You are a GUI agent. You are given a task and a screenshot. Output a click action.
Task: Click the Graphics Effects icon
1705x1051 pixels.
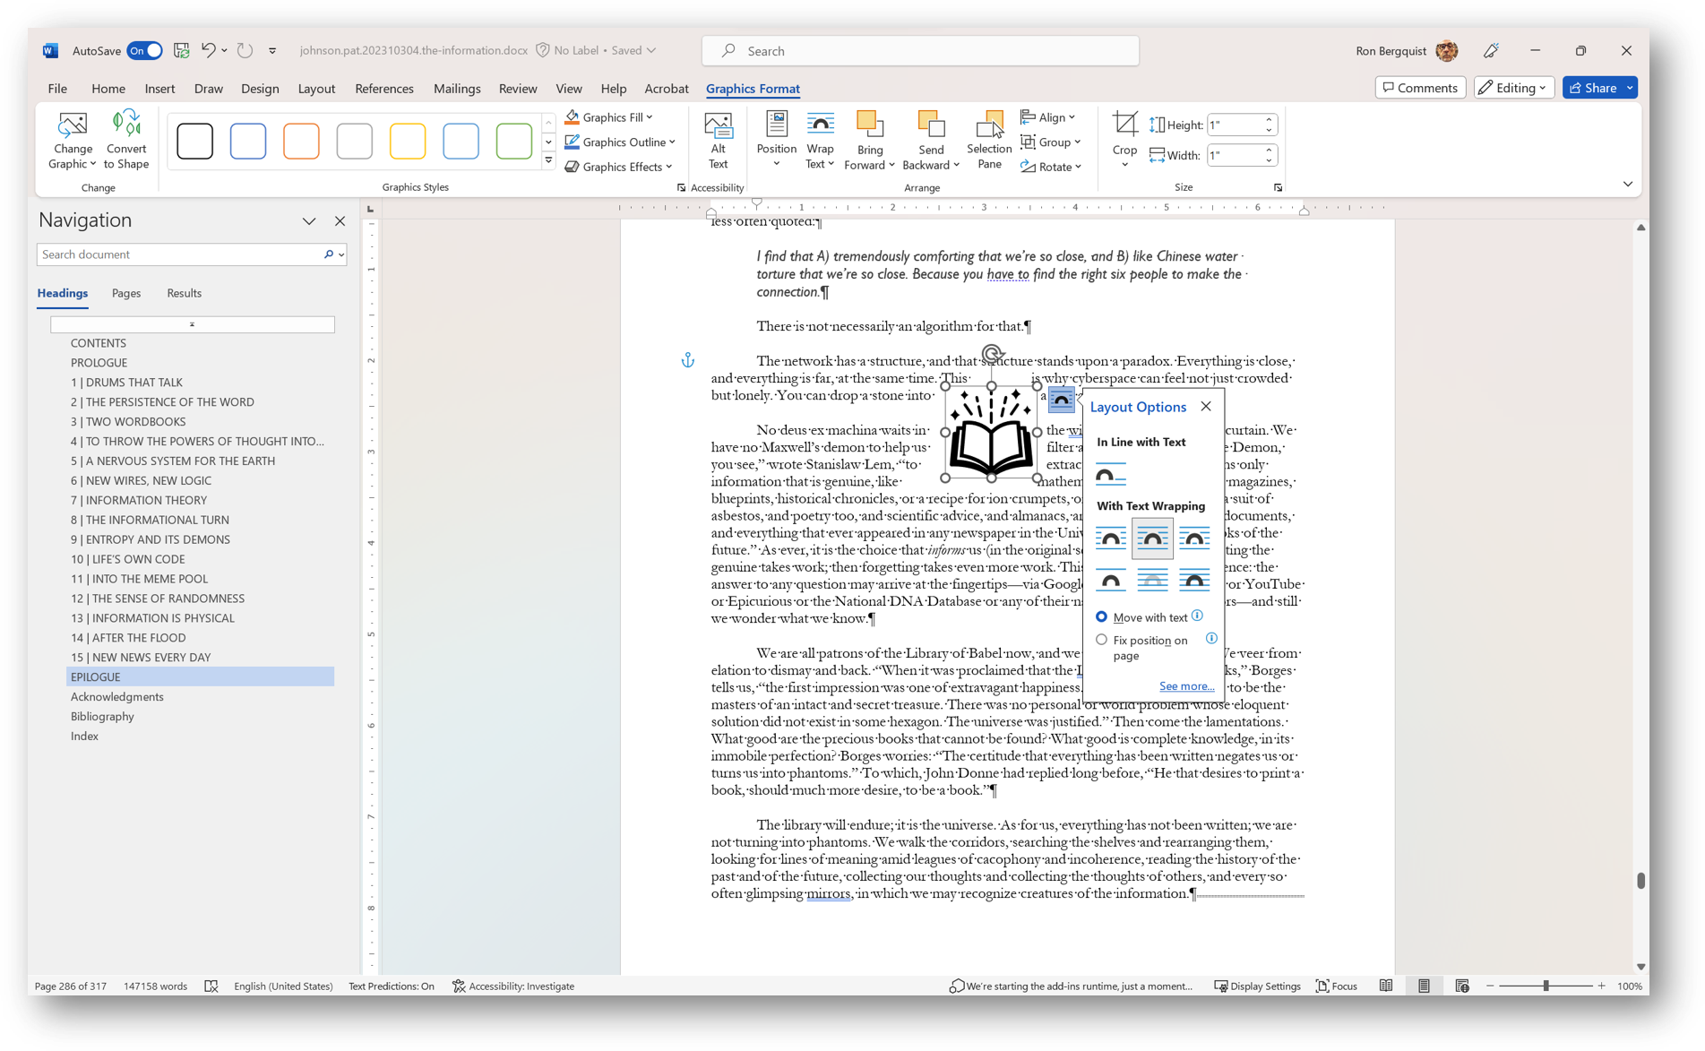tap(571, 166)
